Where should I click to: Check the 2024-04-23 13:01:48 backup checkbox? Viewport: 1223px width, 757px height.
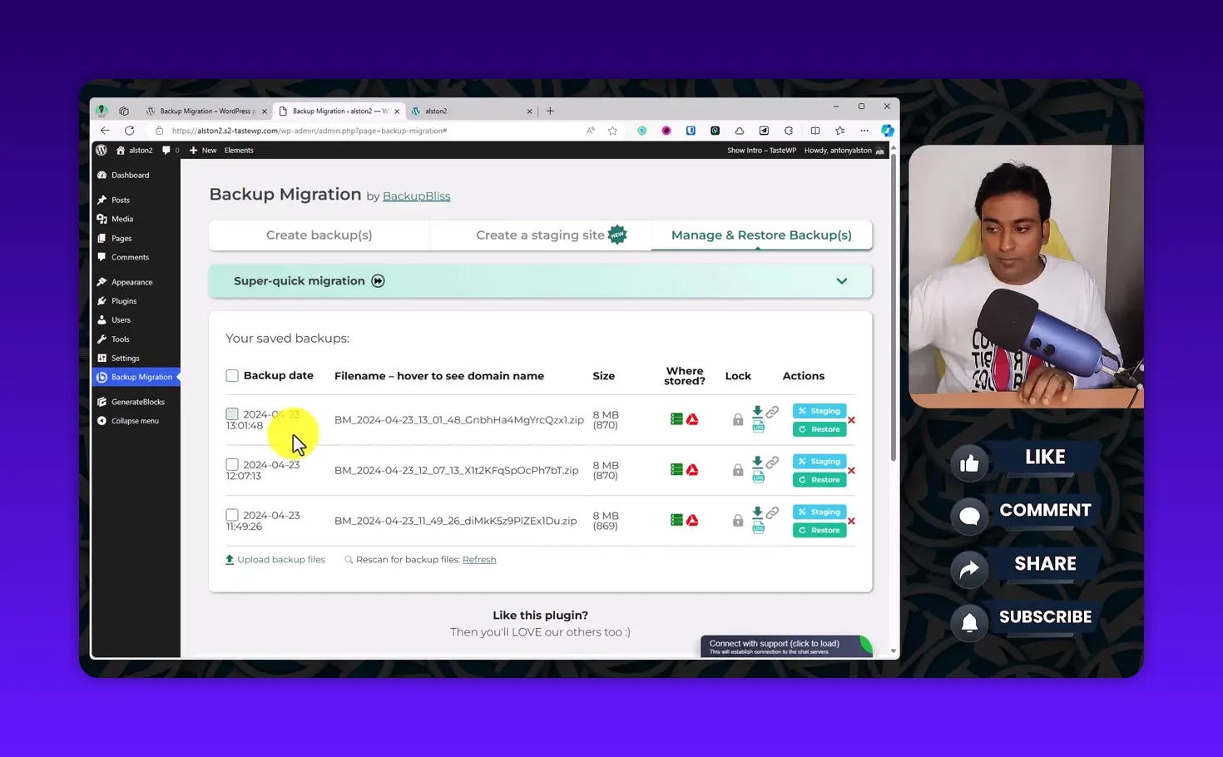click(232, 414)
